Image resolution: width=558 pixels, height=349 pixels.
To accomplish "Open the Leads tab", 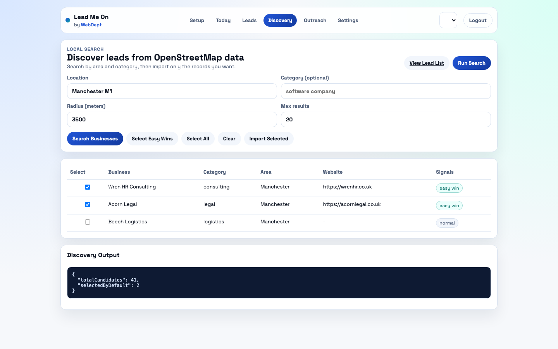I will pyautogui.click(x=249, y=21).
